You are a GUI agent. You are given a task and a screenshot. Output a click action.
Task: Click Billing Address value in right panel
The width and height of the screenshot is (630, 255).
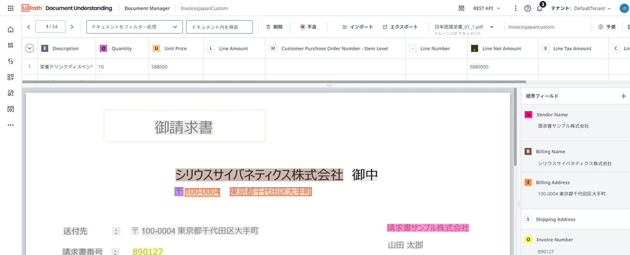tap(571, 194)
